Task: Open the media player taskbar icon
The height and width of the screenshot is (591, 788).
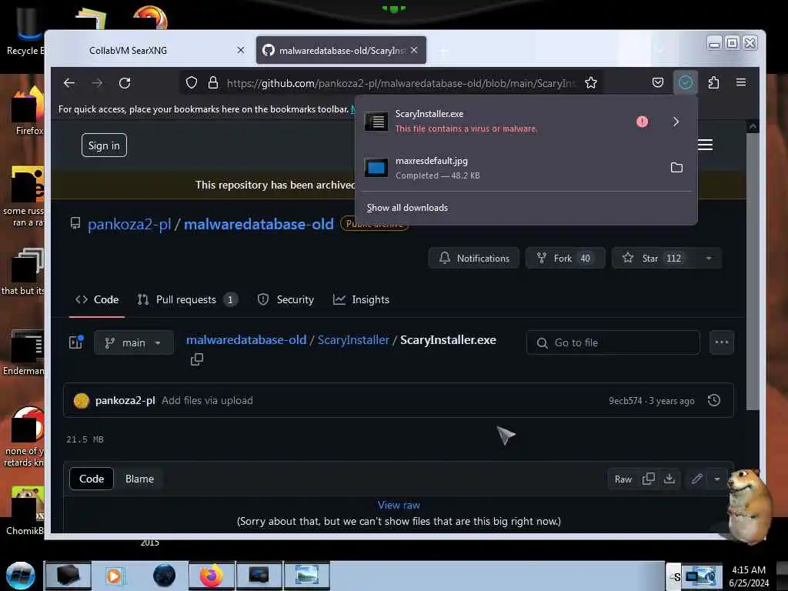Action: (114, 576)
